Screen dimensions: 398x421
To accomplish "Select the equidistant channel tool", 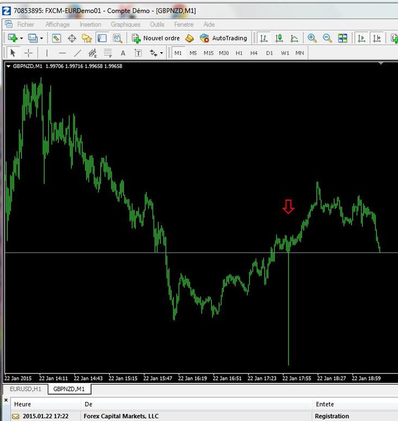I will click(92, 53).
